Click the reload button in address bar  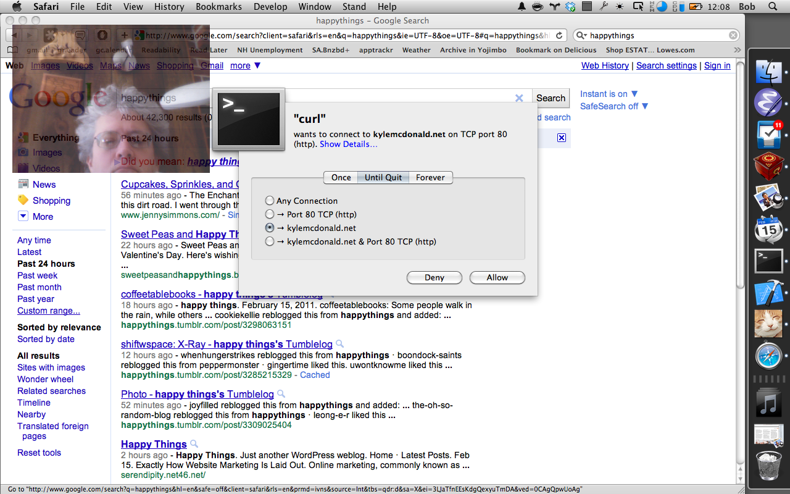[x=559, y=36]
